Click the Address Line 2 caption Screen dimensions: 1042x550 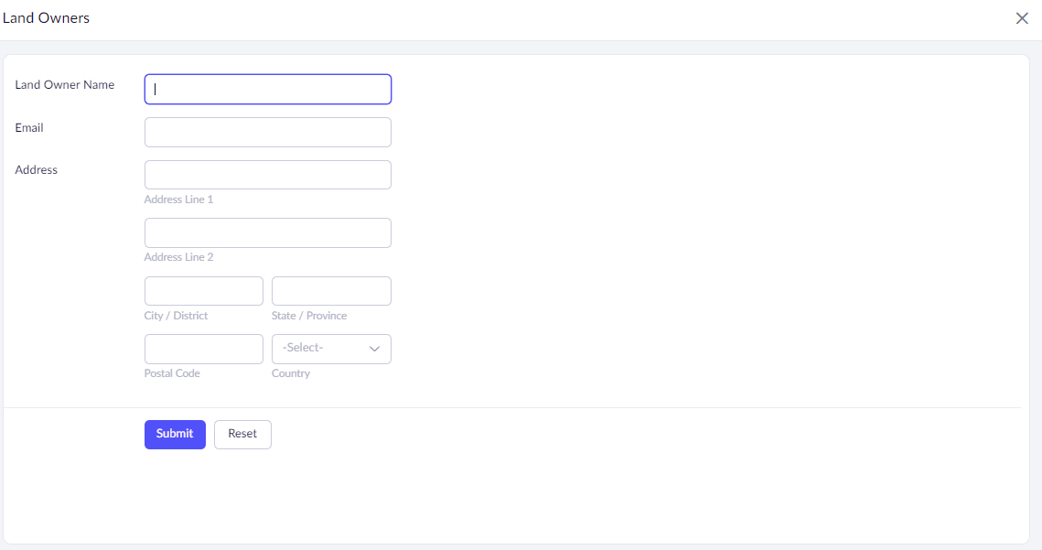pos(178,257)
